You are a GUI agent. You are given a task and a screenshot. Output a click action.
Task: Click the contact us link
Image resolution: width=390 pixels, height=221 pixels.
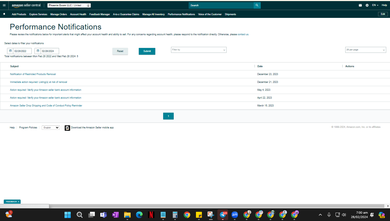[243, 34]
